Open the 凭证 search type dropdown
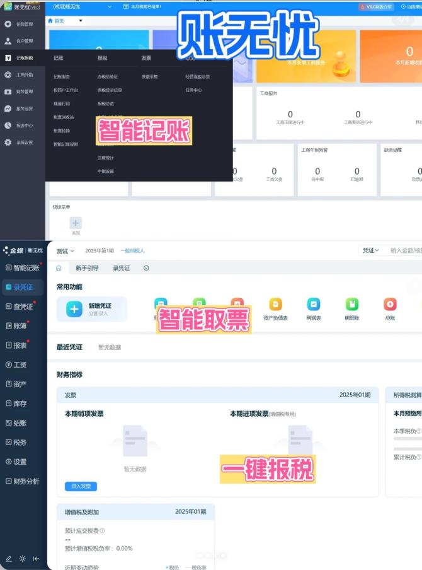422x570 pixels. (370, 250)
